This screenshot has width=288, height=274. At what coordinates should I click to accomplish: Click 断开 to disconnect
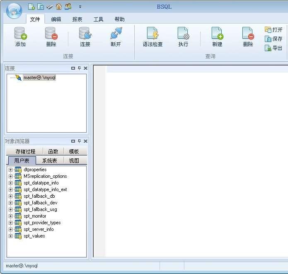coord(116,37)
